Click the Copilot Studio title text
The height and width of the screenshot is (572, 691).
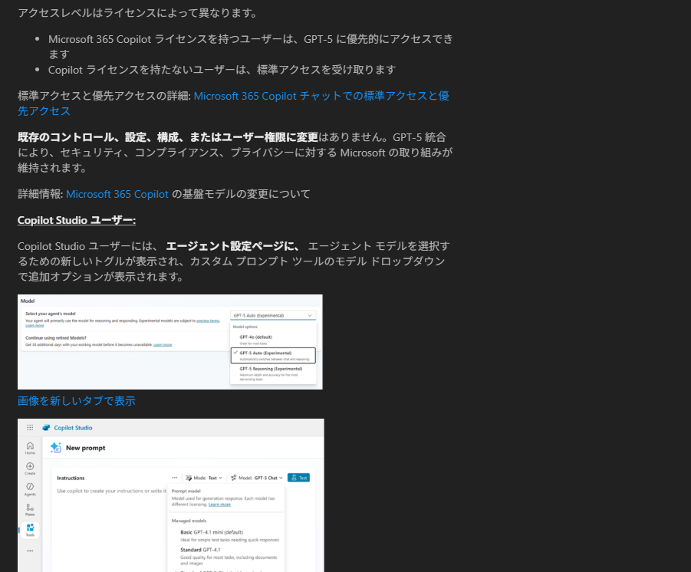coord(73,427)
